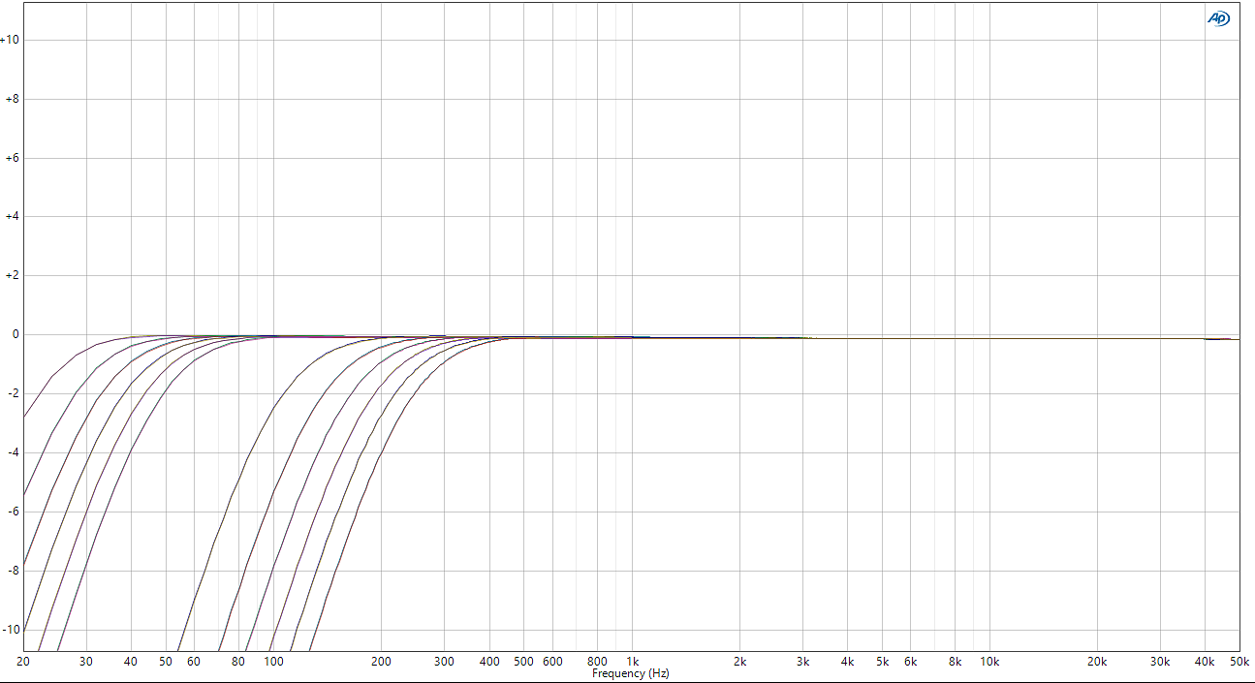
Task: Click the 20k frequency axis label
Action: pos(1097,662)
